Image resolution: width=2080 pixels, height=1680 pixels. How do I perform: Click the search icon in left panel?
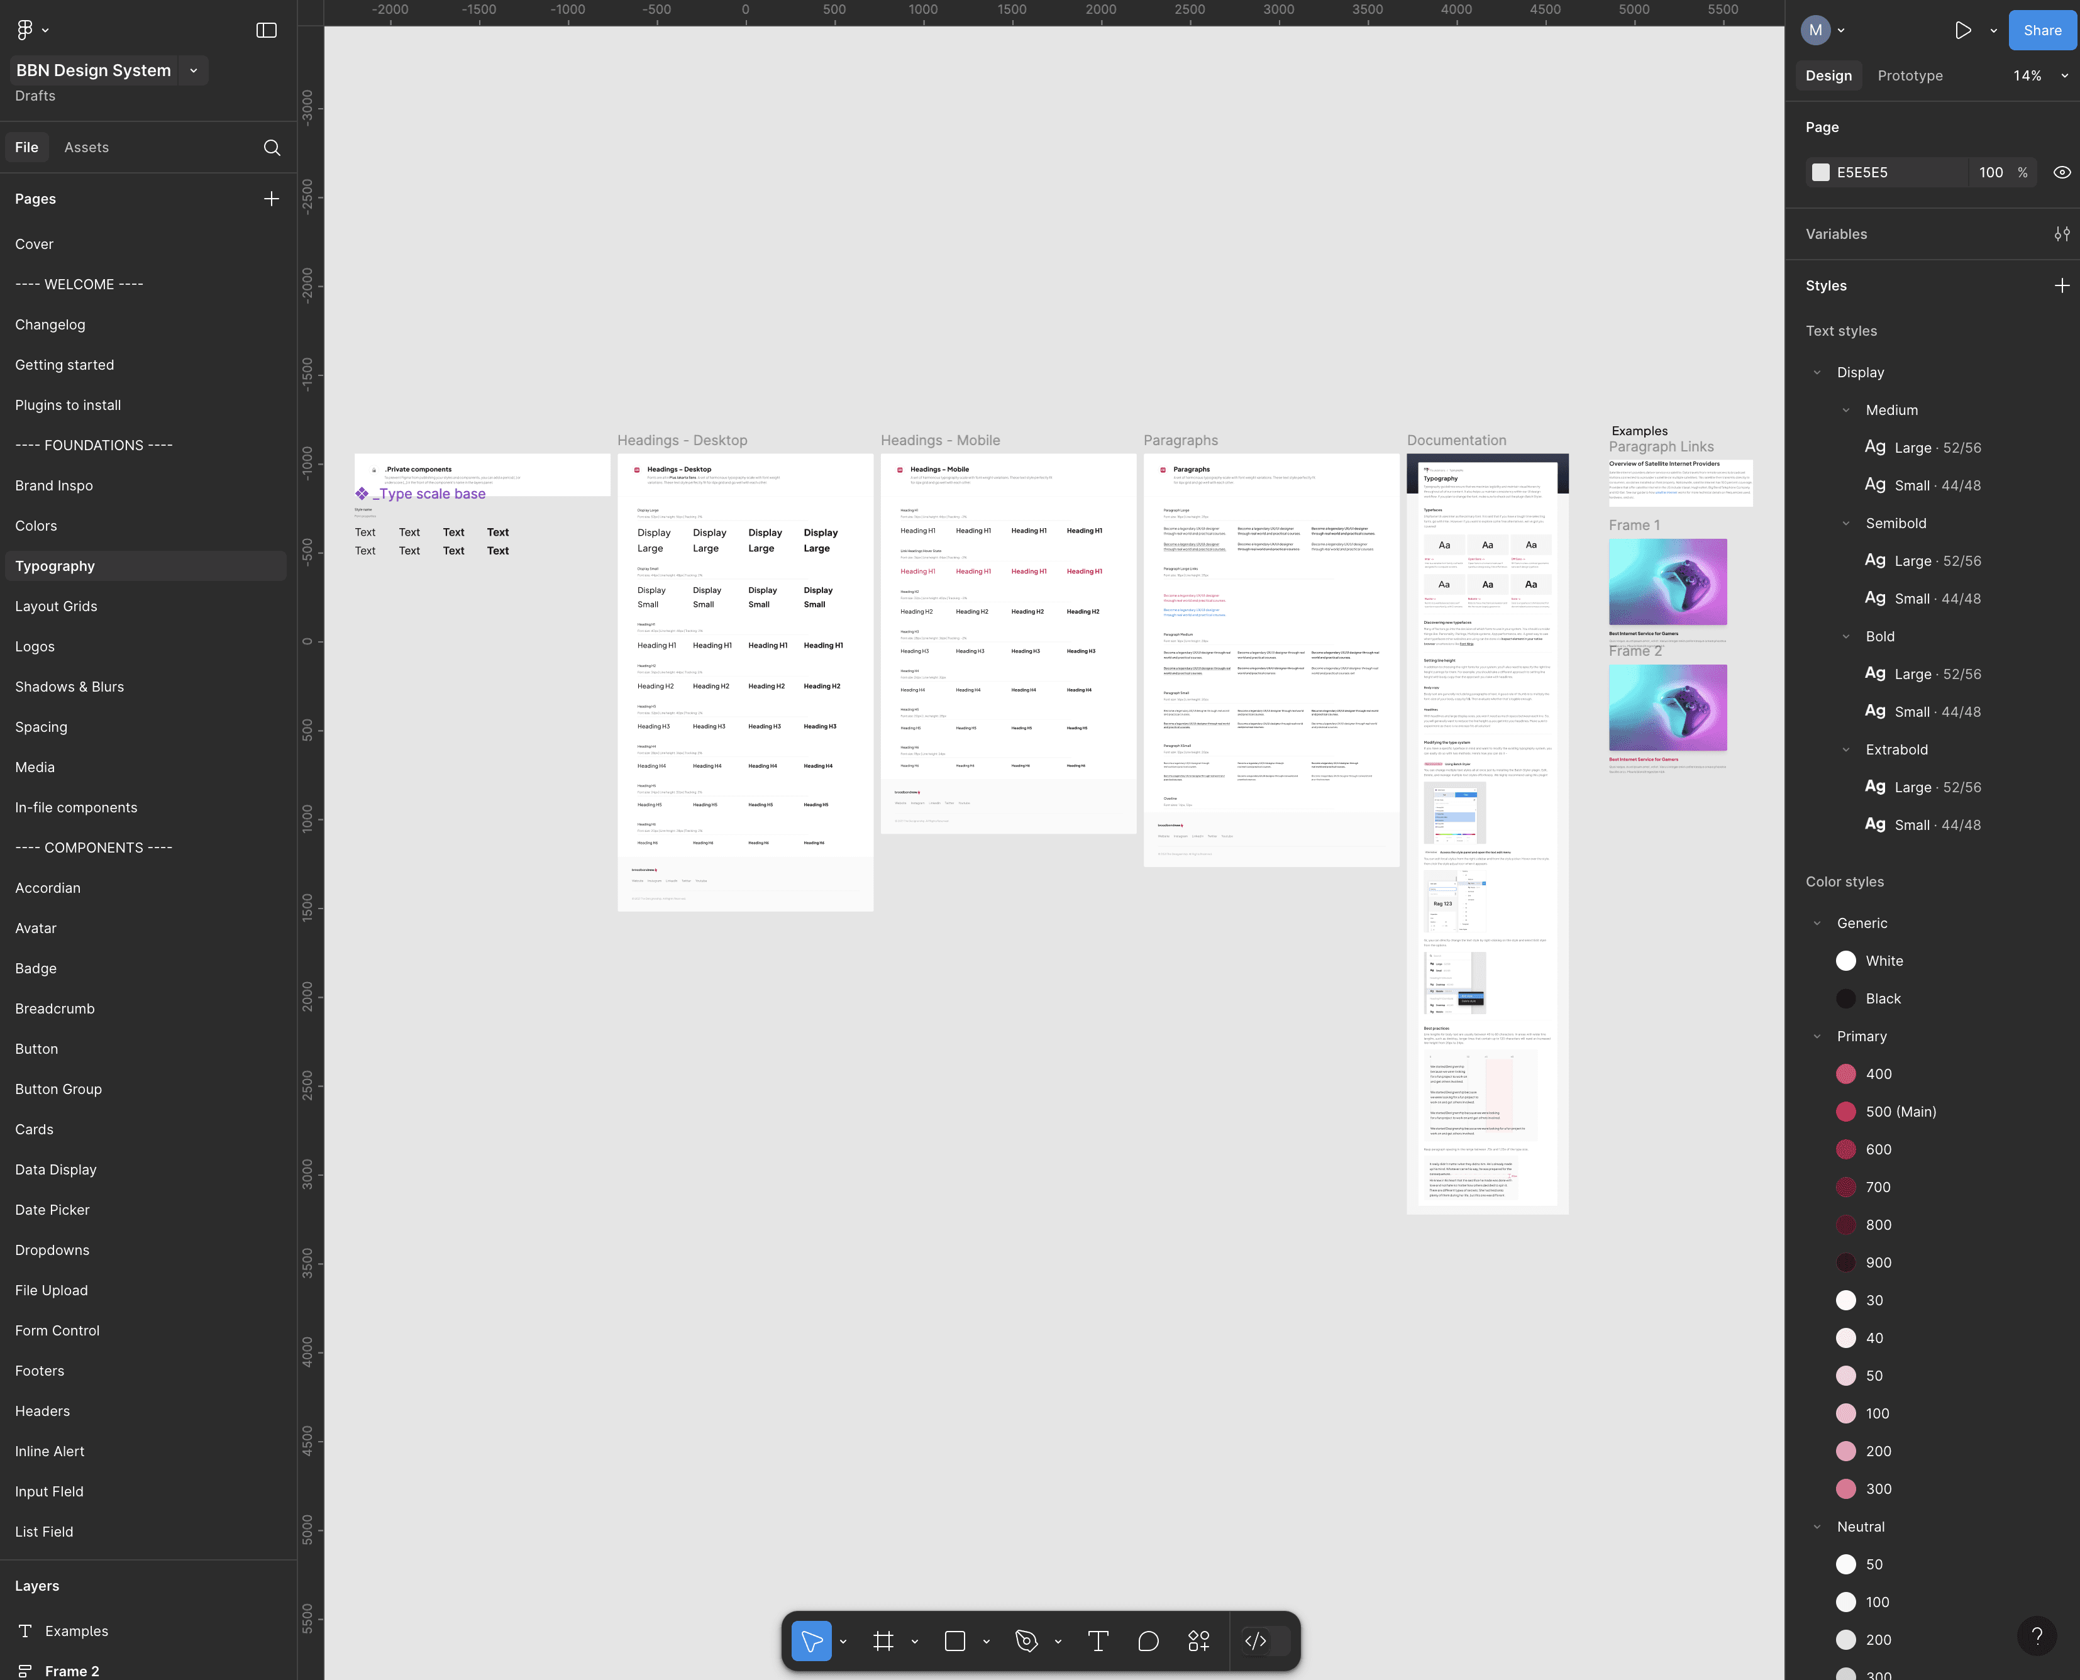272,147
